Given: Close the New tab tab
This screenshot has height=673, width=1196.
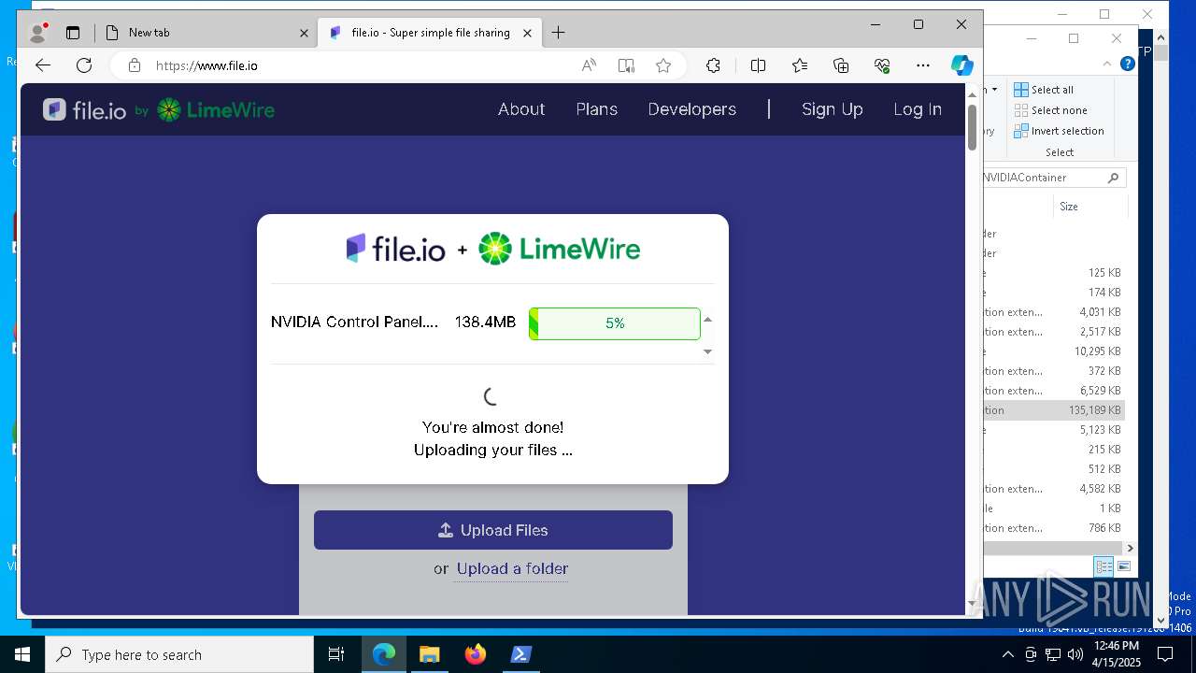Looking at the screenshot, I should (304, 33).
